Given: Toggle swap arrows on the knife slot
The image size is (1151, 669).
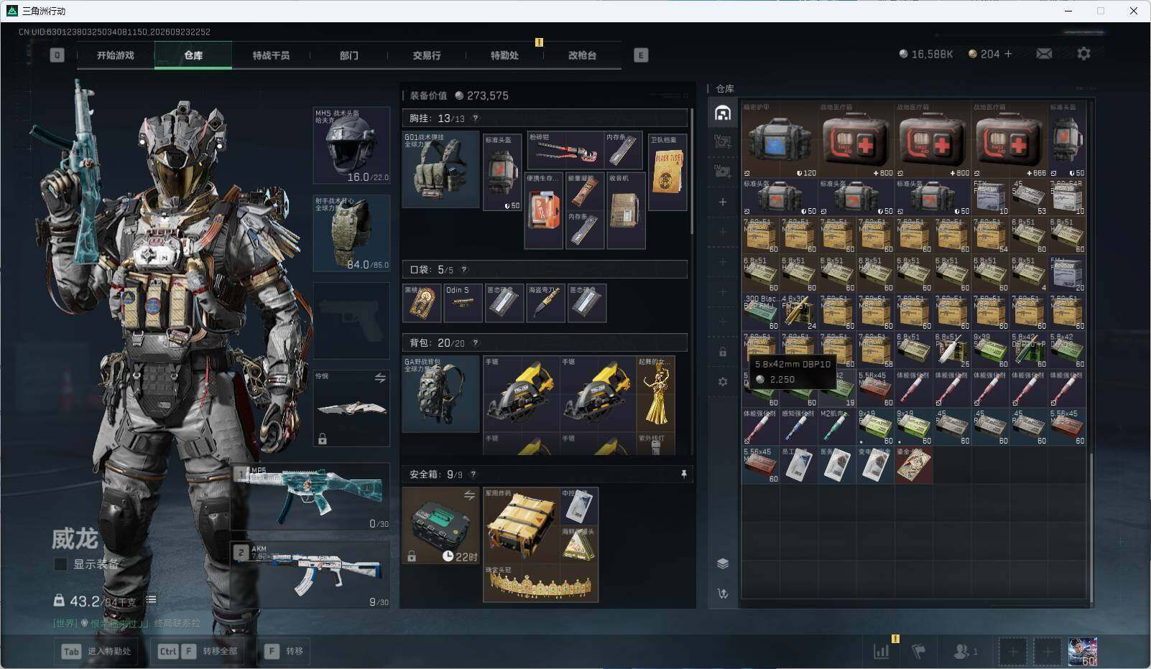Looking at the screenshot, I should pos(380,378).
